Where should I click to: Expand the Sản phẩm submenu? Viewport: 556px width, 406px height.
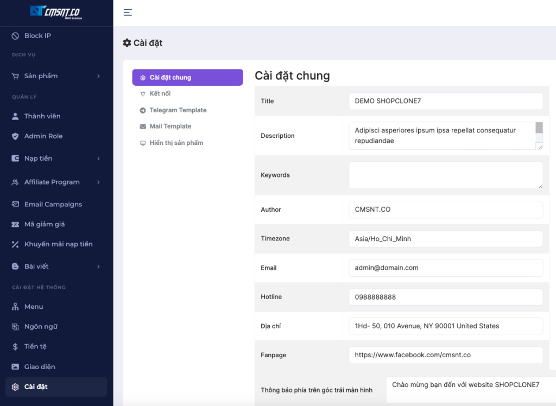click(98, 76)
